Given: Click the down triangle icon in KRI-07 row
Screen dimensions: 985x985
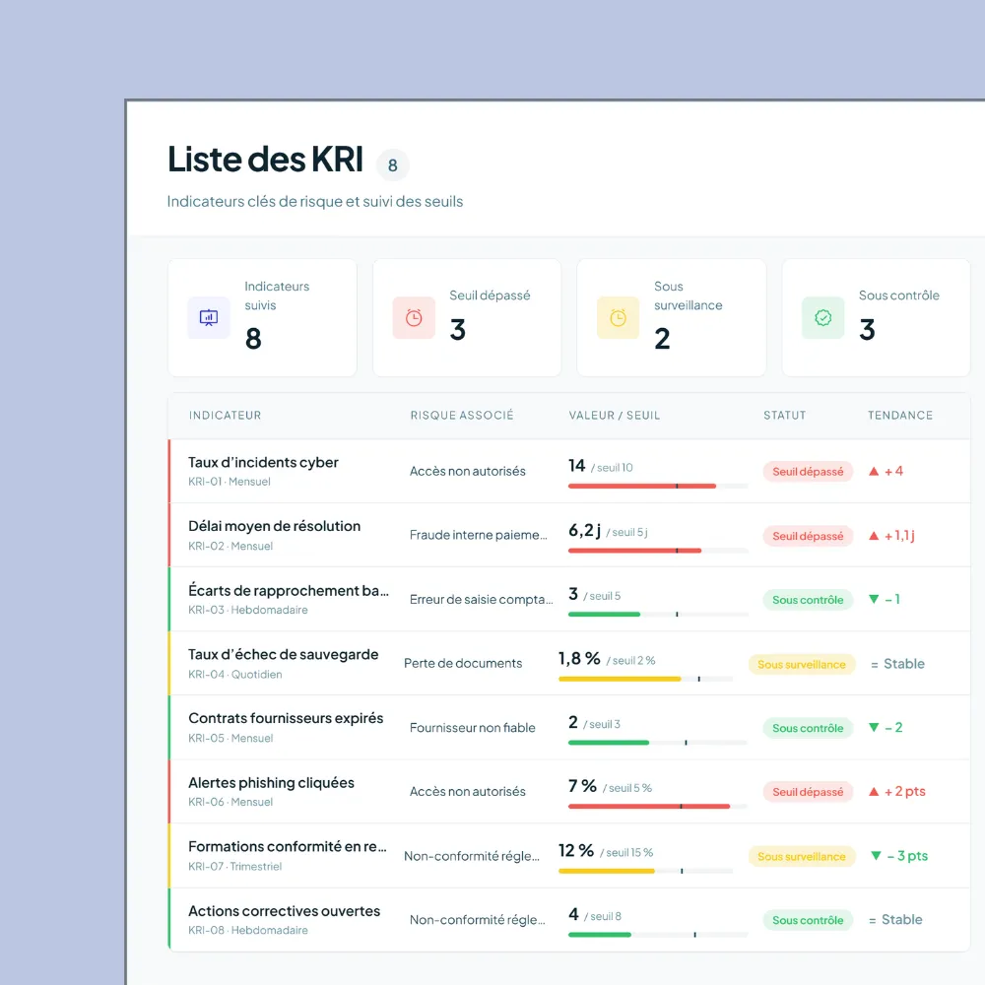Looking at the screenshot, I should pyautogui.click(x=876, y=856).
